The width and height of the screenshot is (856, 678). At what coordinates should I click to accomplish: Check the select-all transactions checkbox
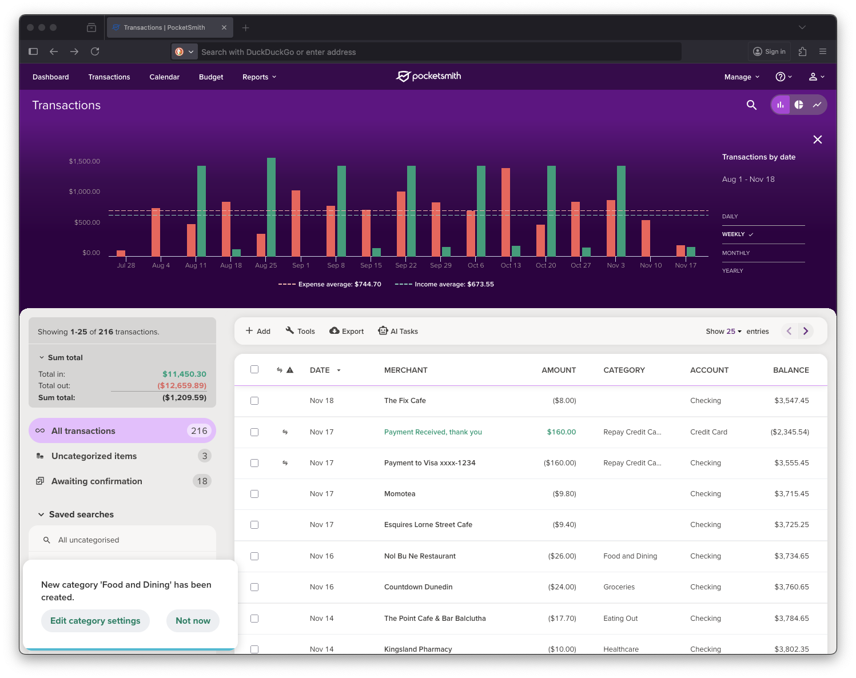[254, 369]
